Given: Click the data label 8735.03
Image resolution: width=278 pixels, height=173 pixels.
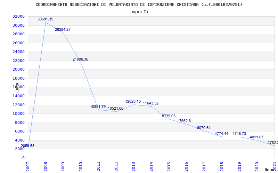Looking at the screenshot, I should pos(169,116).
